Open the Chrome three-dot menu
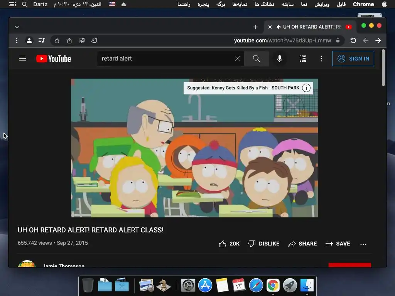 click(17, 40)
